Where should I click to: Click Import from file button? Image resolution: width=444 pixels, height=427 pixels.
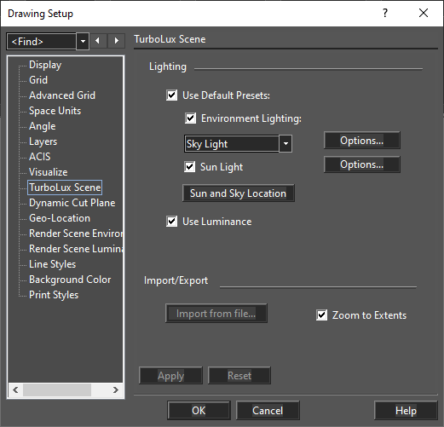click(216, 314)
